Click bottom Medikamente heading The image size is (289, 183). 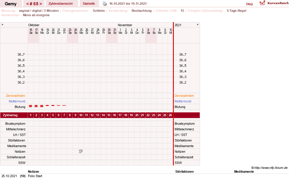click(244, 172)
